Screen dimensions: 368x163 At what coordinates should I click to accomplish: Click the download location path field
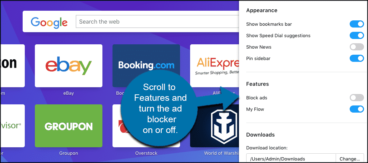(x=291, y=159)
